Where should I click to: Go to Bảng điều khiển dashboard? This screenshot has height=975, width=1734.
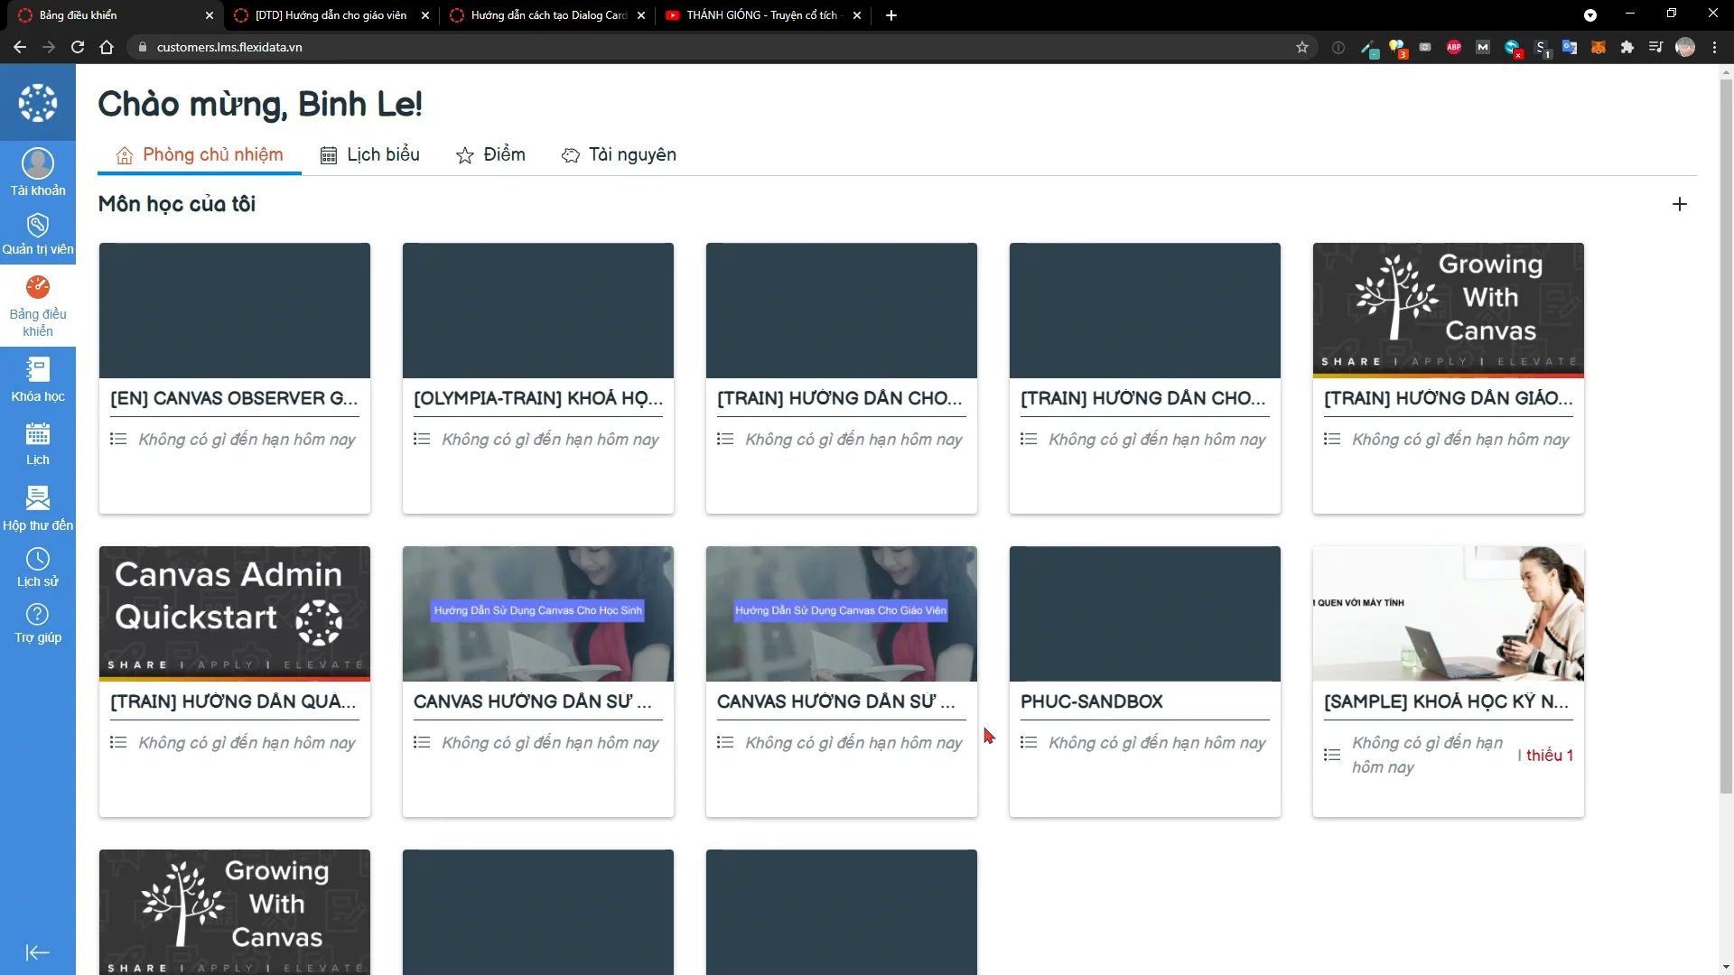38,307
